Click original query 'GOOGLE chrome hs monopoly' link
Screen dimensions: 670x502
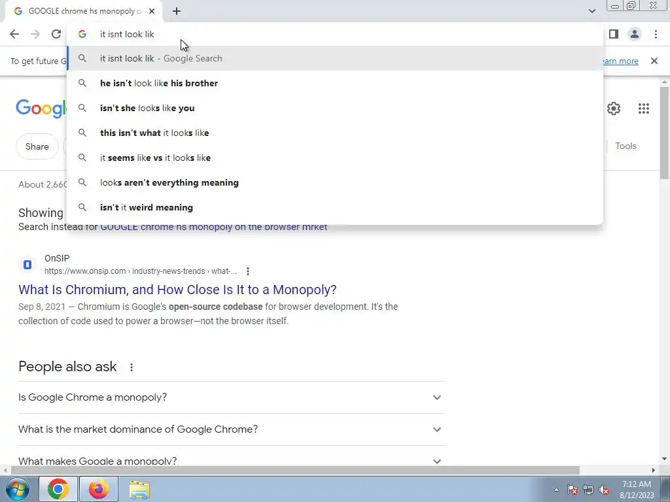pos(214,227)
